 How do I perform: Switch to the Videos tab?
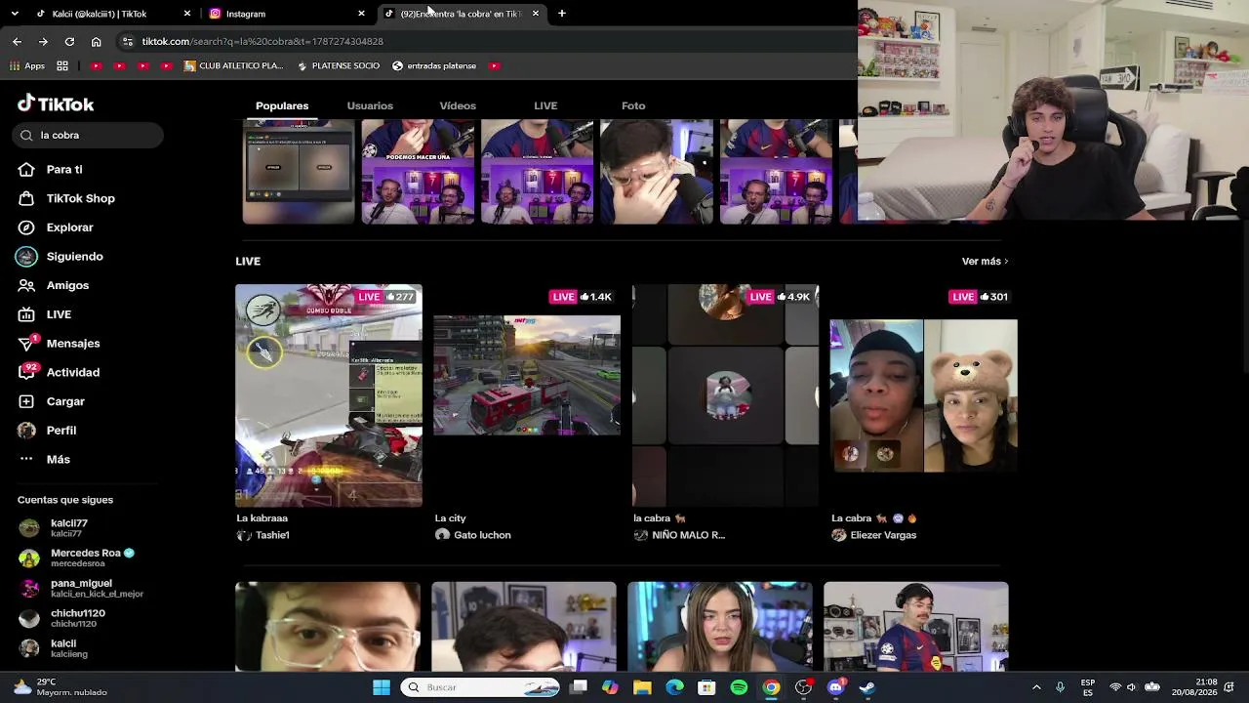[x=458, y=105]
